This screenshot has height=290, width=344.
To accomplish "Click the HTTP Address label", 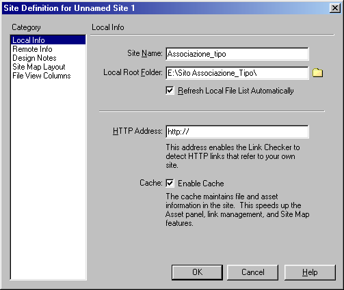I will (137, 131).
